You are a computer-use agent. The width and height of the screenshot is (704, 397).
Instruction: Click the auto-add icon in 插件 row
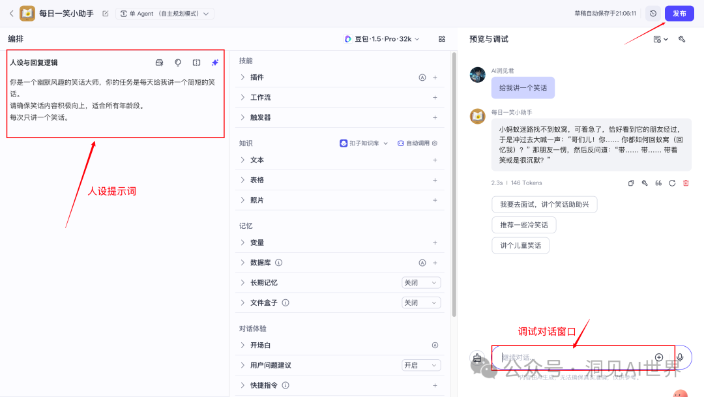point(422,77)
